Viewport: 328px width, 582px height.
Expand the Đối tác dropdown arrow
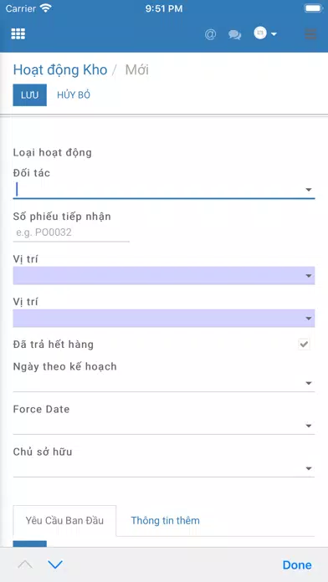[308, 190]
